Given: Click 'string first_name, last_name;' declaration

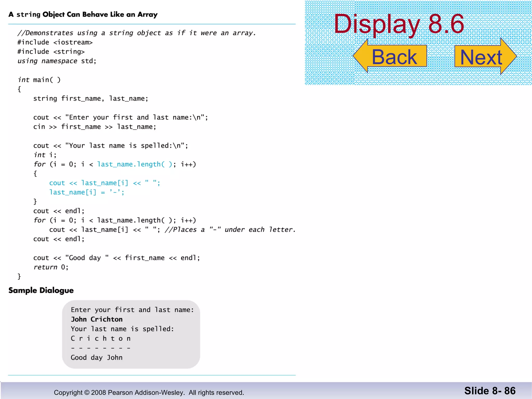Looking at the screenshot, I should [x=91, y=99].
